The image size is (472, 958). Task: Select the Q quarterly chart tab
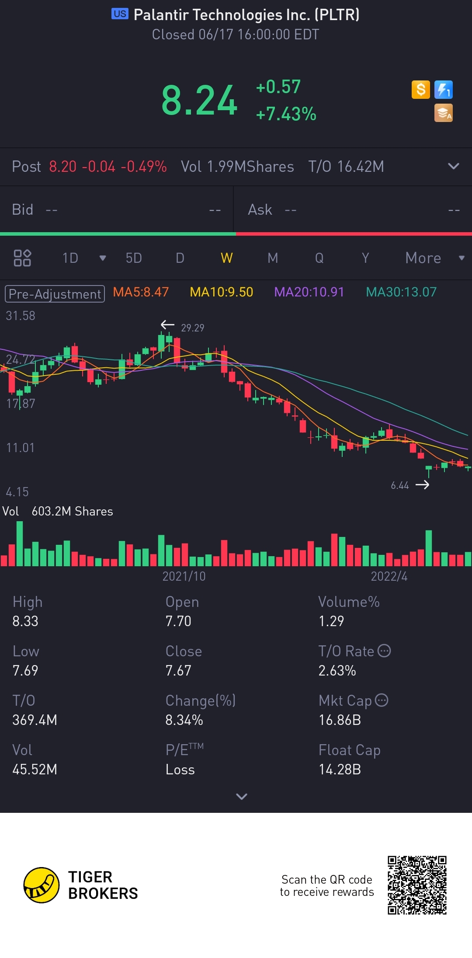[x=319, y=258]
